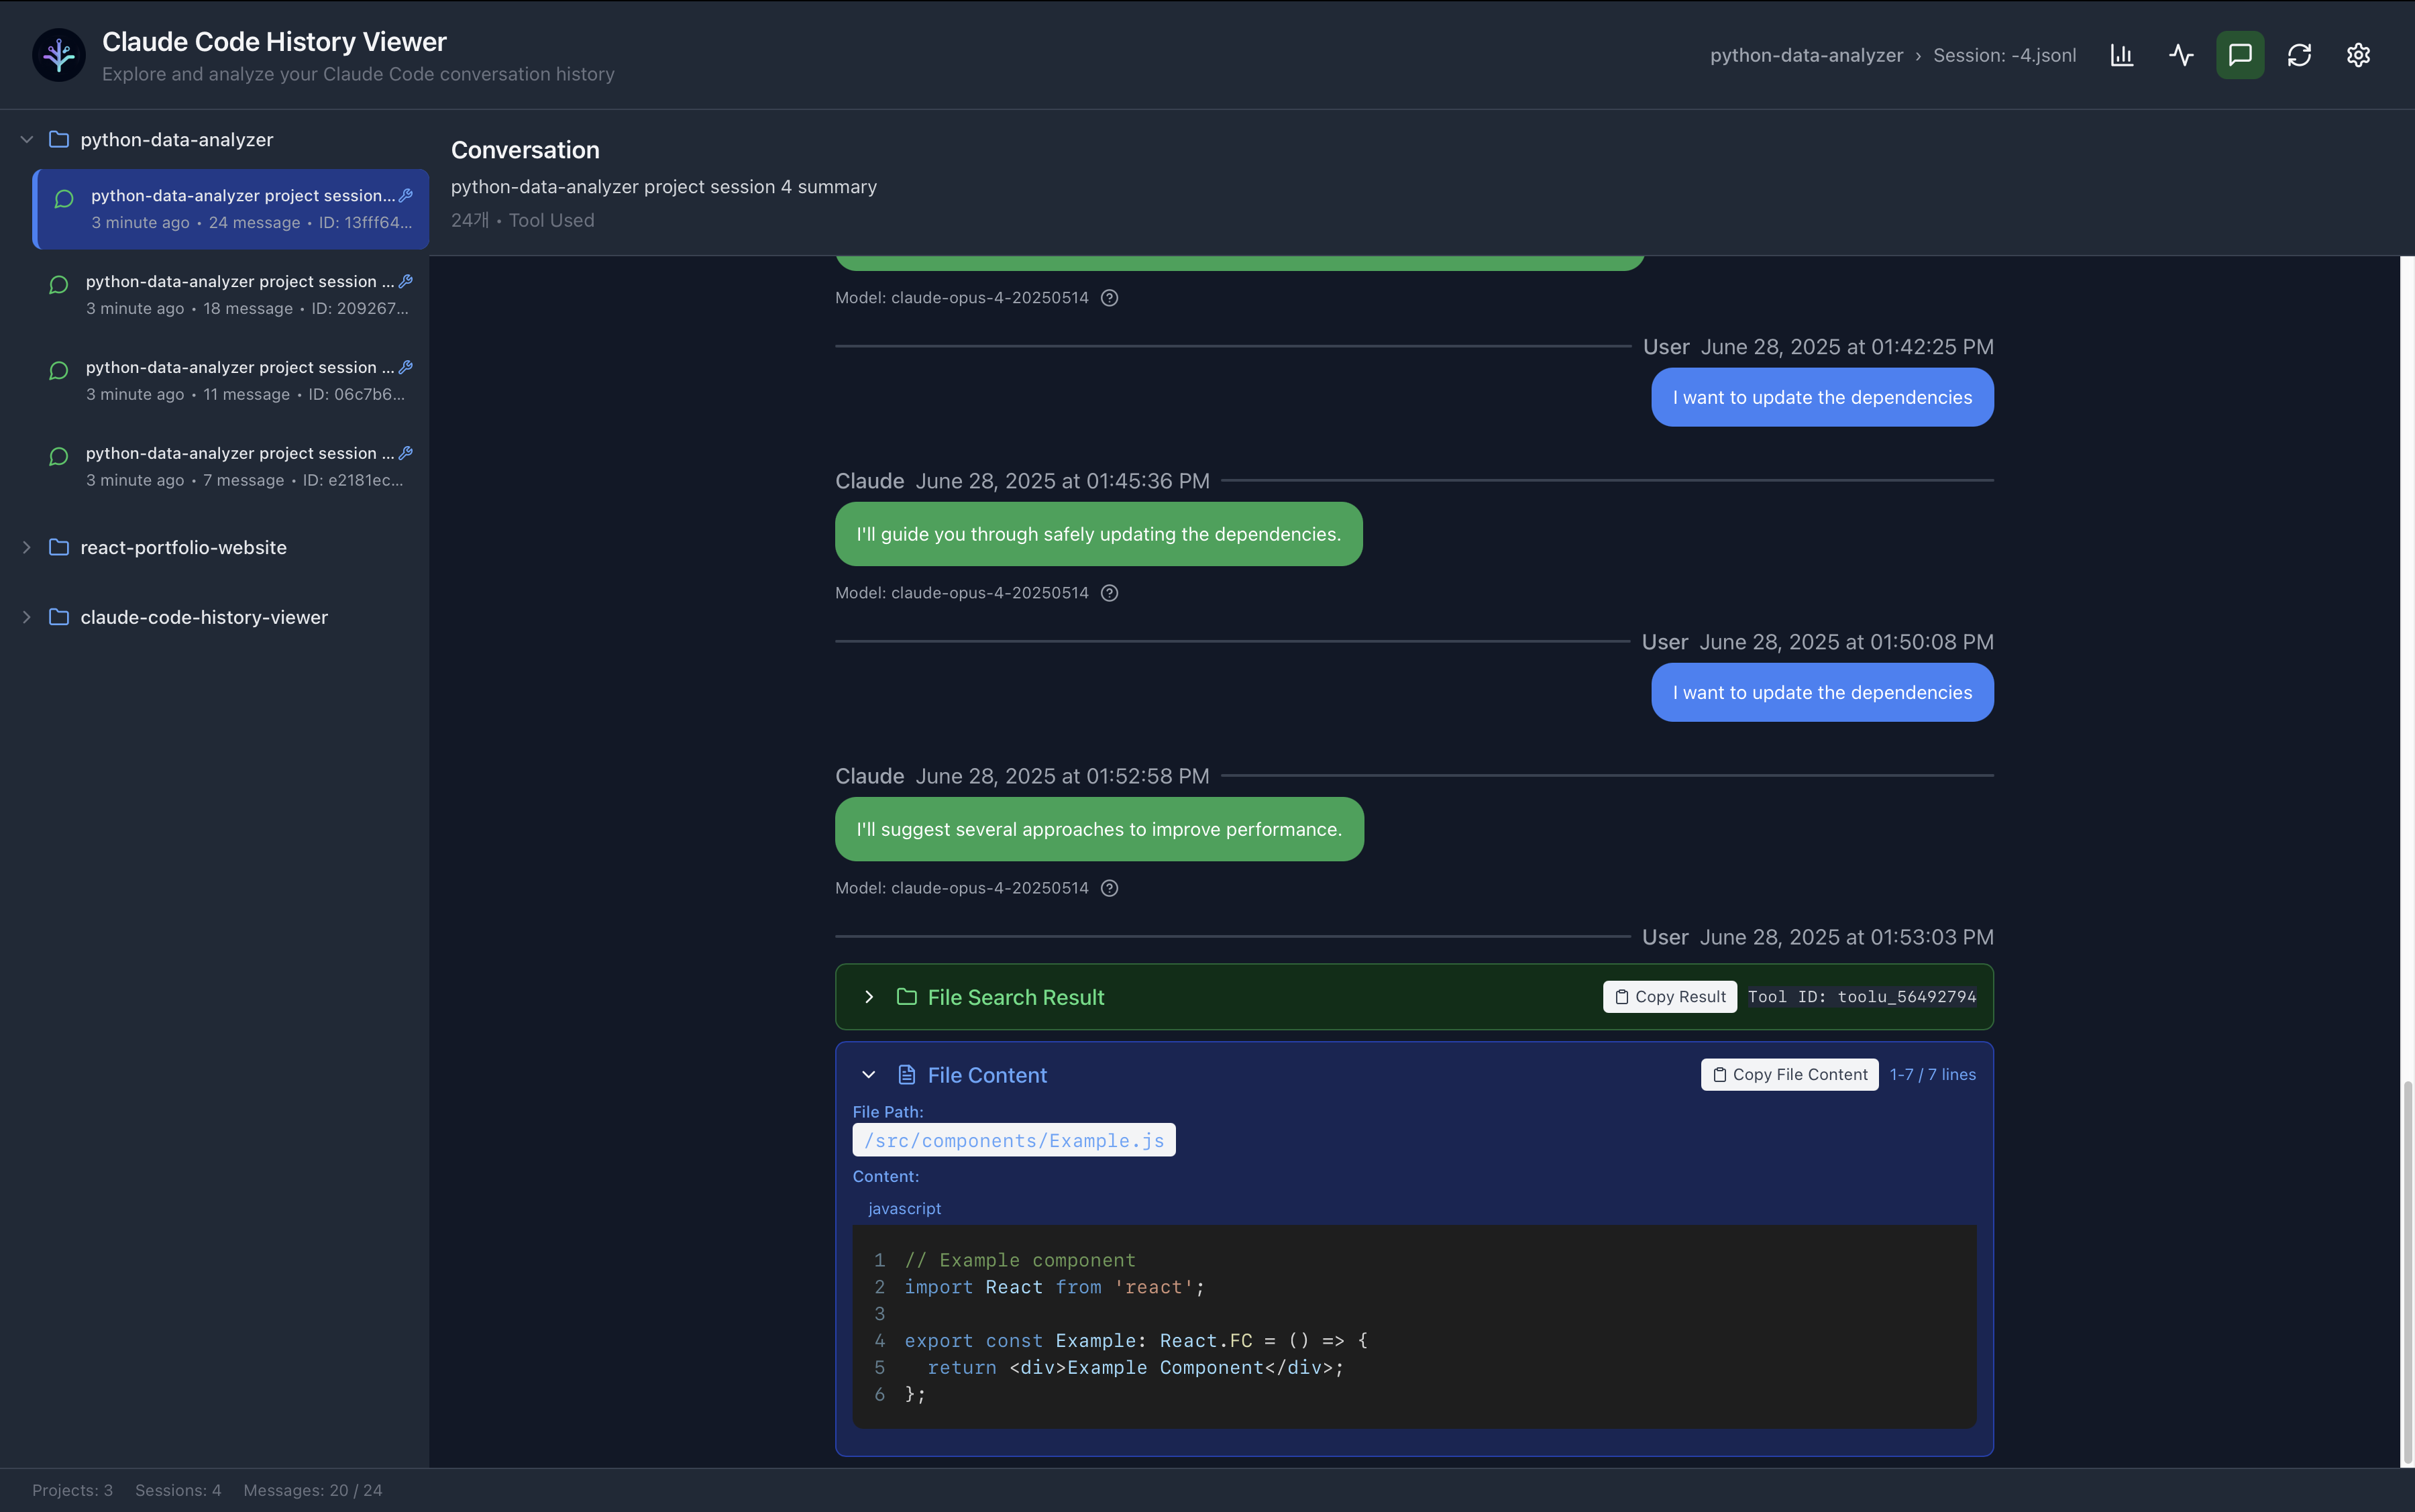Click the Sessions: 4 status entry
The width and height of the screenshot is (2415, 1512).
point(178,1490)
